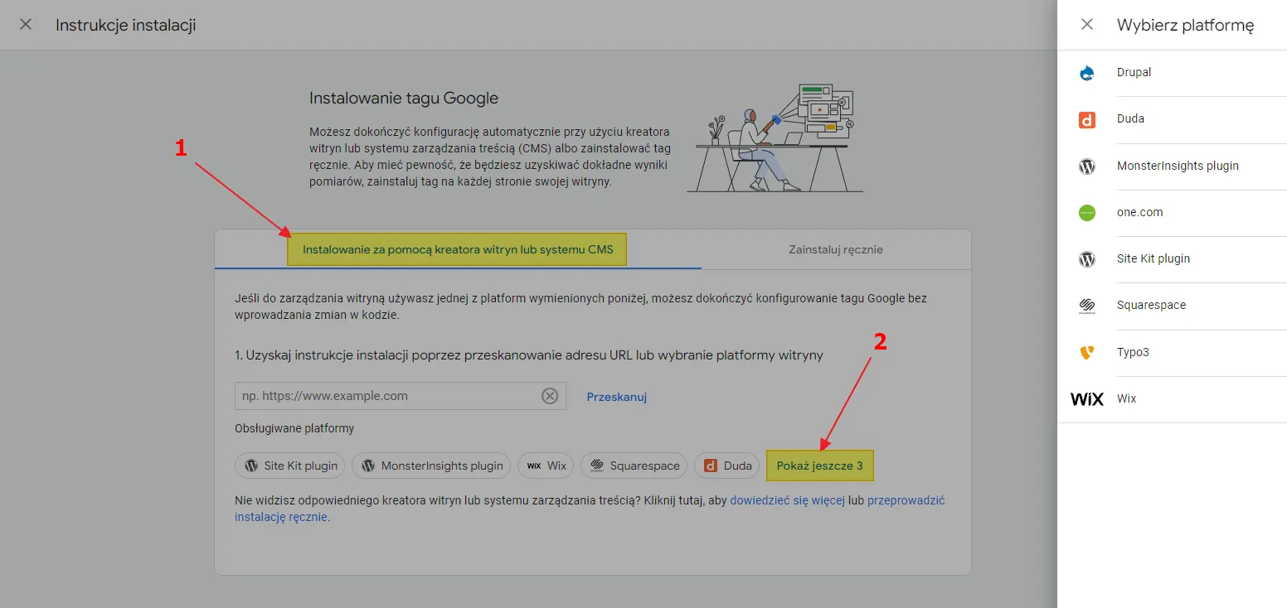Click the Wix icon on the Wix chip

[534, 466]
